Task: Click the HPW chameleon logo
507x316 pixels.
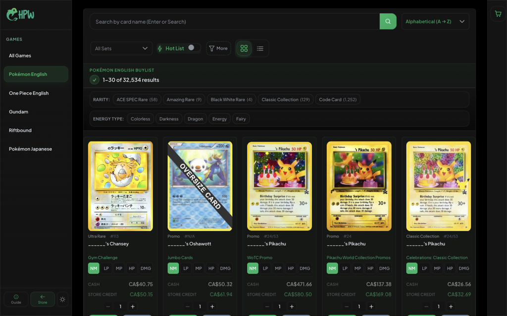Action: 20,14
